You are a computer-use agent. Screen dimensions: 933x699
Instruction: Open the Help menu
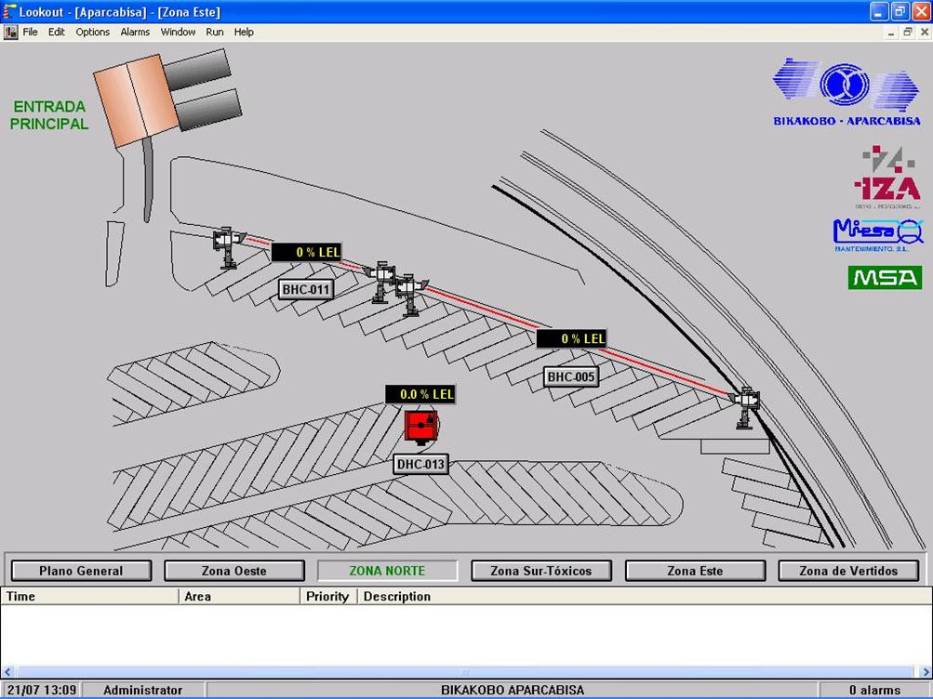click(x=244, y=33)
